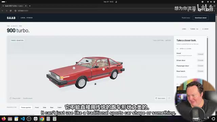
Task: Click the 1985 tag
Action: pos(184,29)
